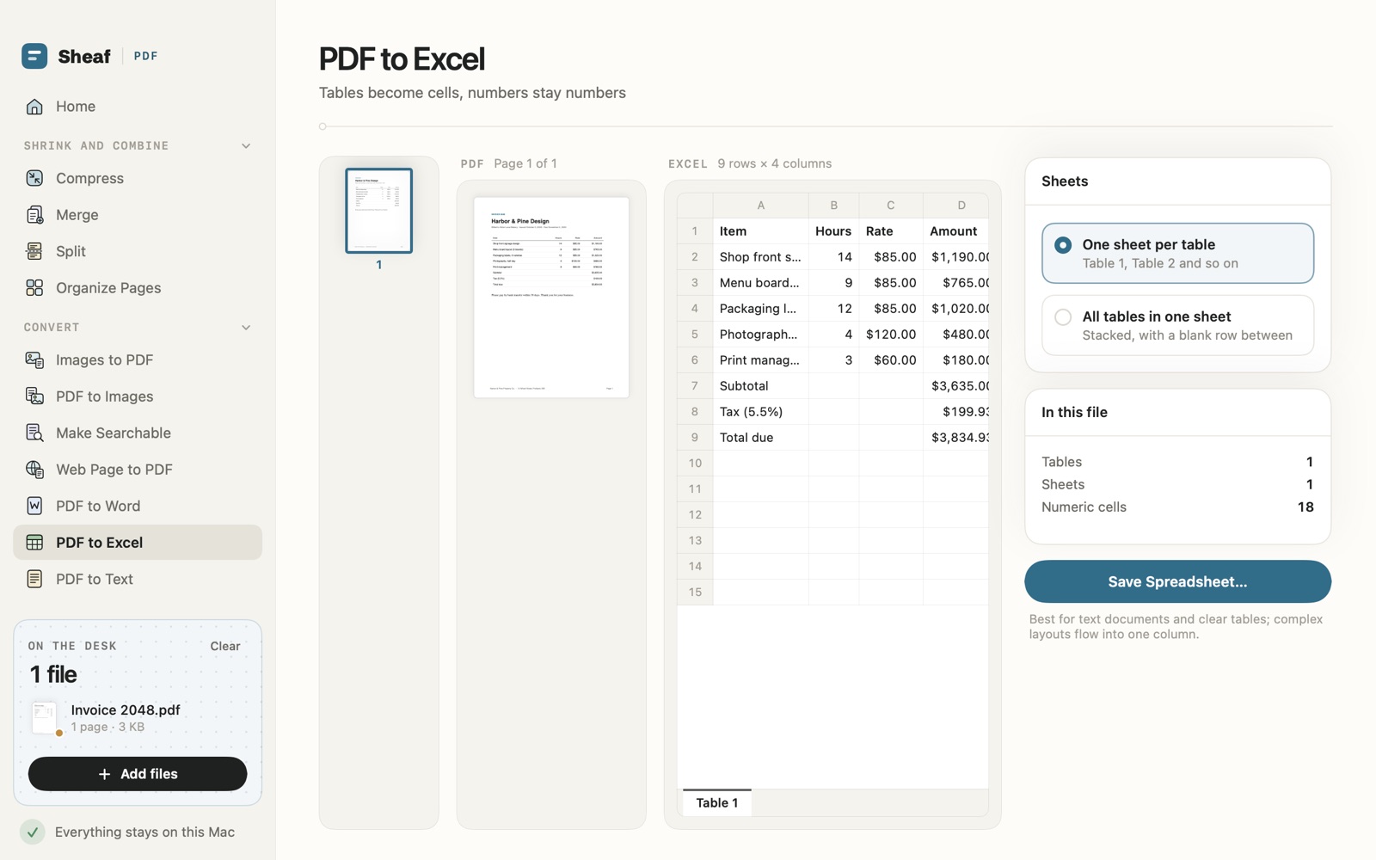Viewport: 1376px width, 860px height.
Task: Click the '$480.00' amount cell
Action: tap(956, 335)
